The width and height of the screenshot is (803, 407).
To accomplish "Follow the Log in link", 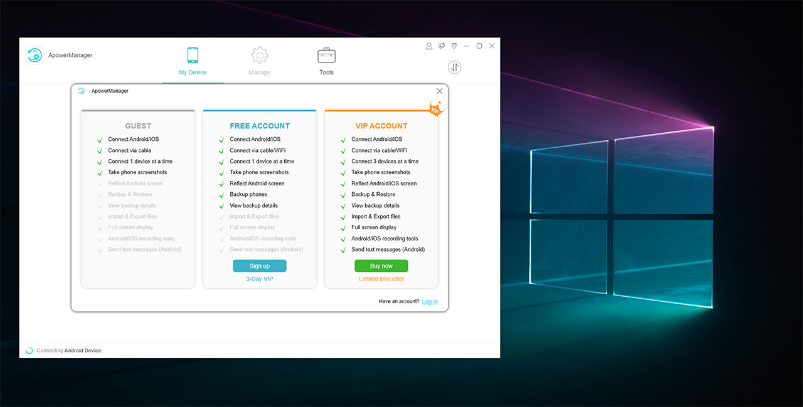I will coord(430,301).
